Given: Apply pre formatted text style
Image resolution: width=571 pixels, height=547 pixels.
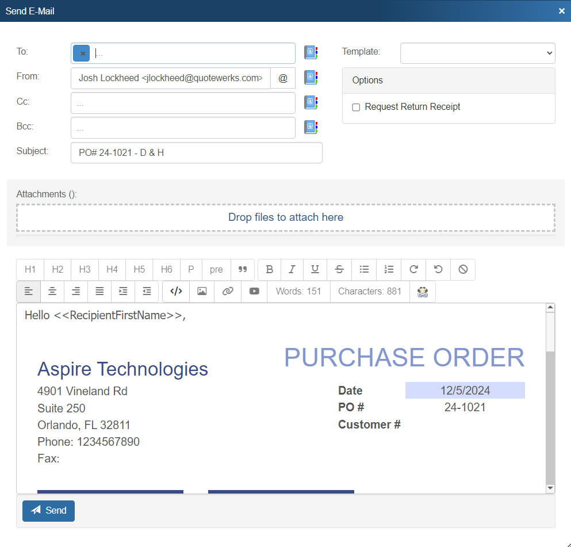Looking at the screenshot, I should [216, 269].
